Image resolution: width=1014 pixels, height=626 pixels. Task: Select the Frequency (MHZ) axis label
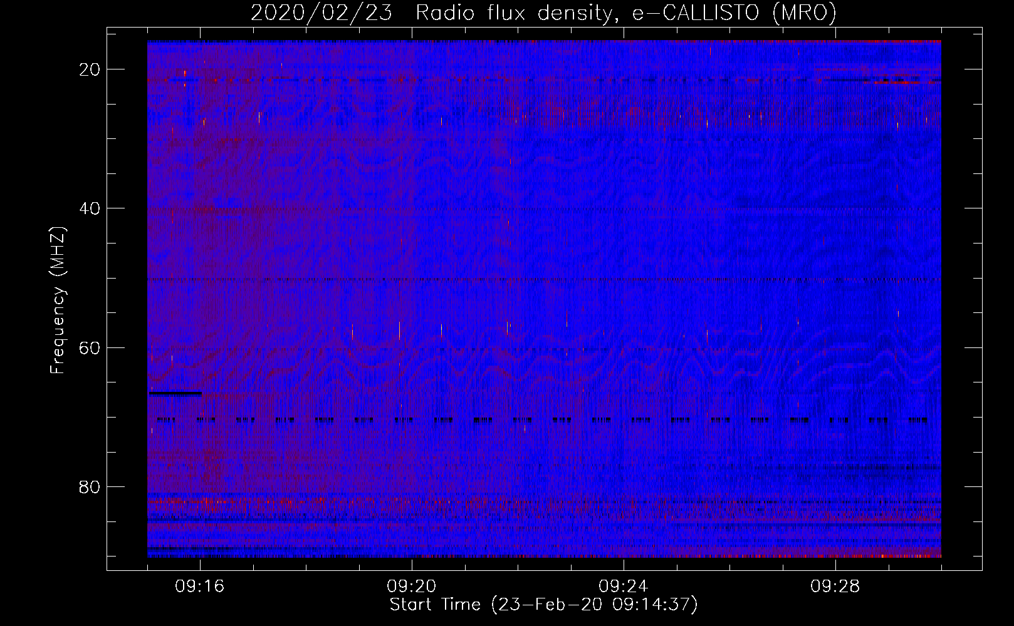tap(58, 300)
